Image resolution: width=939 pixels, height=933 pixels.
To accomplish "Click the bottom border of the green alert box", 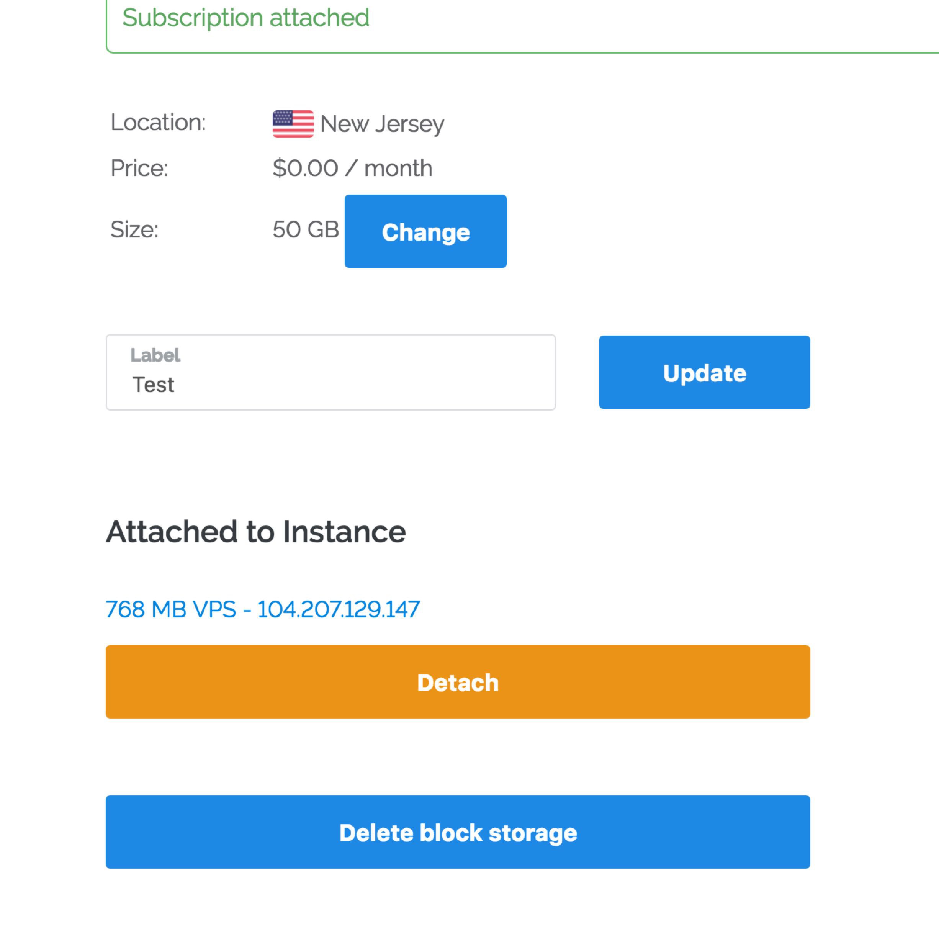I will [486, 52].
